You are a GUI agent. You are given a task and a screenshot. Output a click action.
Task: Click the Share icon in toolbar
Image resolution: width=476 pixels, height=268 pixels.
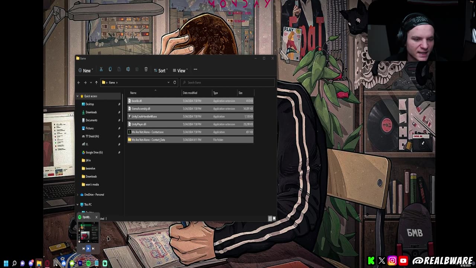point(137,70)
